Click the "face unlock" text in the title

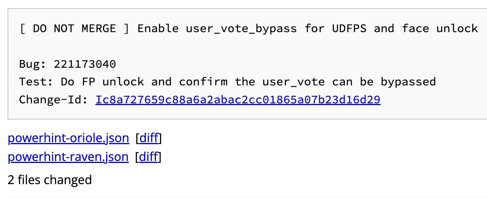tap(440, 29)
